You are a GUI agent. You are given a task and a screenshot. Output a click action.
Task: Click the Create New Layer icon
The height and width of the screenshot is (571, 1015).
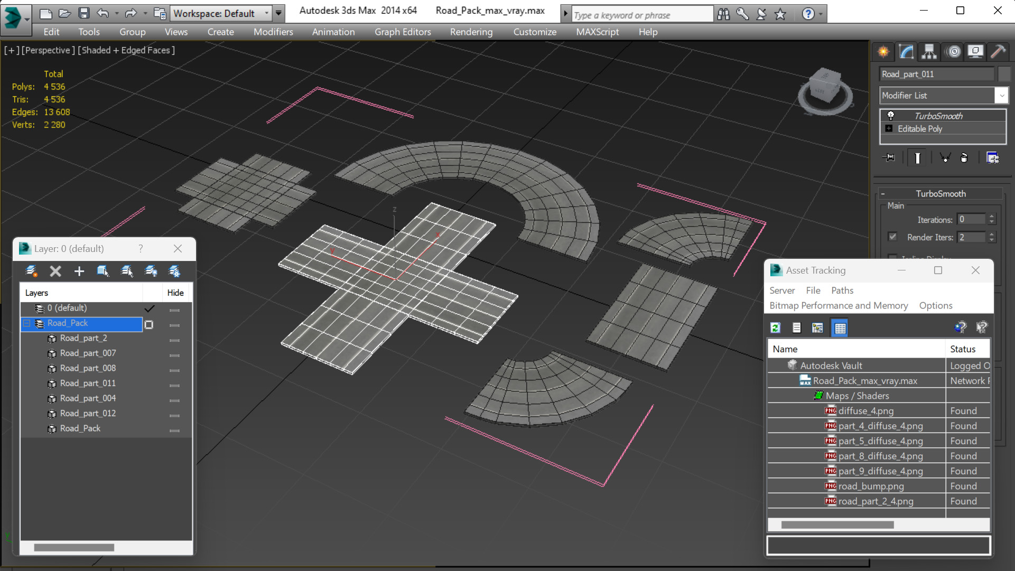tap(31, 272)
